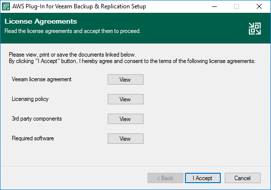Select the '3rd party components' label
Image resolution: width=271 pixels, height=190 pixels.
click(x=36, y=119)
